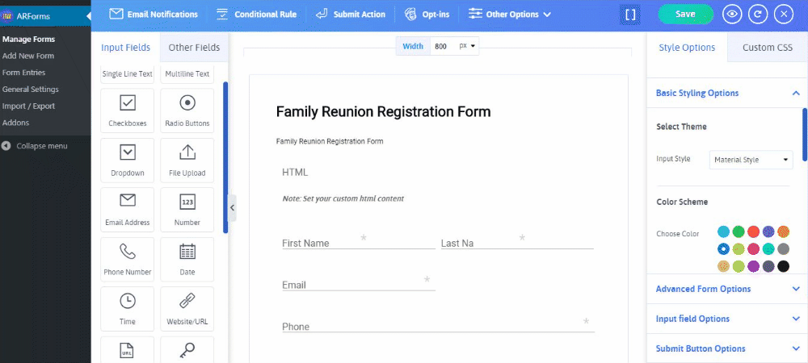The height and width of the screenshot is (363, 808).
Task: Choose the red color scheme swatch
Action: pos(753,232)
